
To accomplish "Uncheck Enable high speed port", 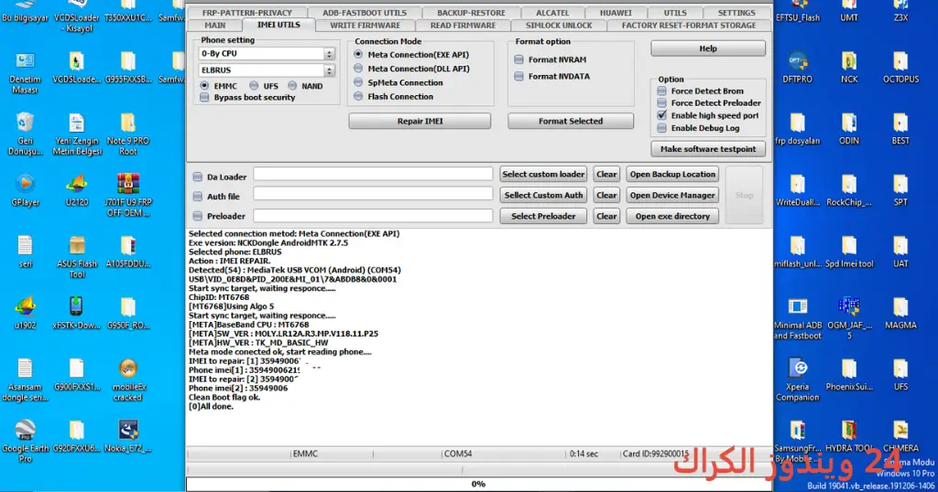I will [661, 115].
